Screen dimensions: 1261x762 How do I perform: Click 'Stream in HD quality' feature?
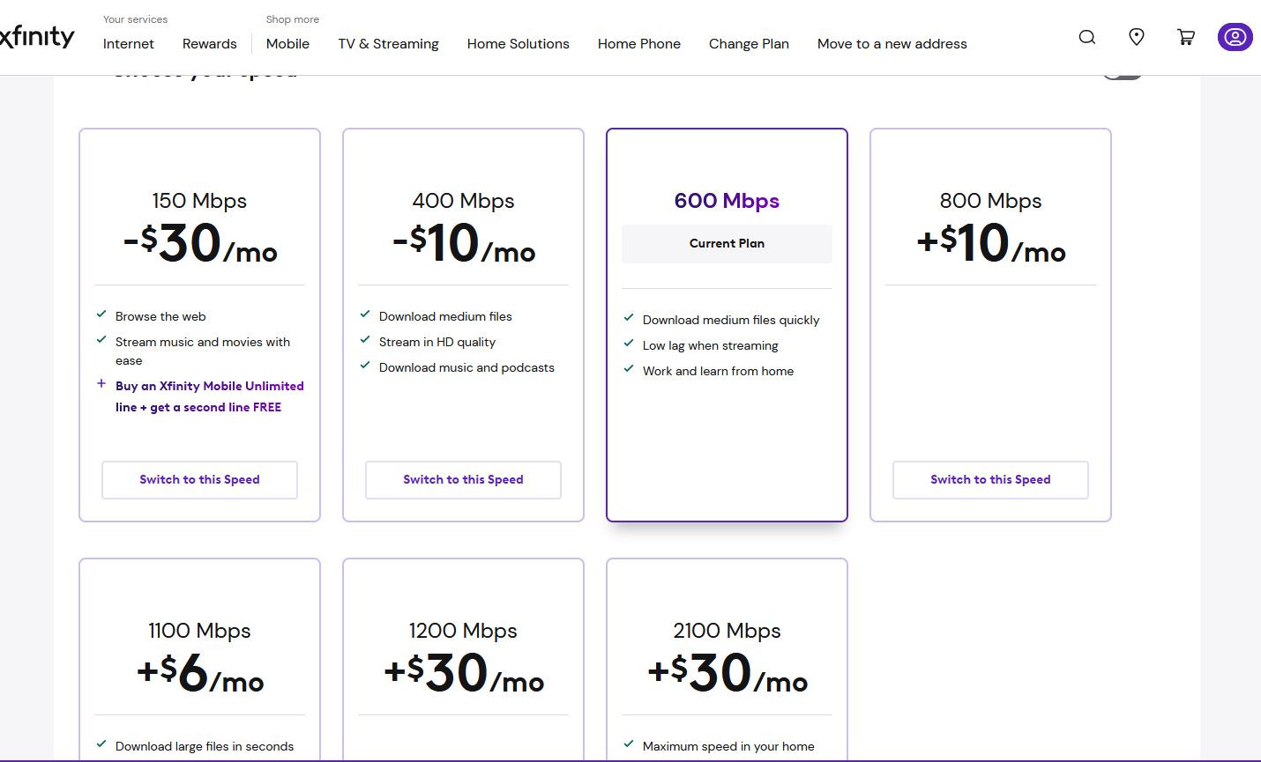pyautogui.click(x=437, y=342)
